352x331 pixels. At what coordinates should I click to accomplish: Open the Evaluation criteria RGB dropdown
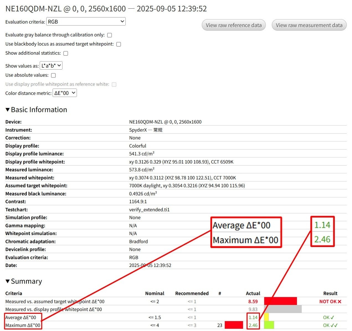tap(86, 22)
